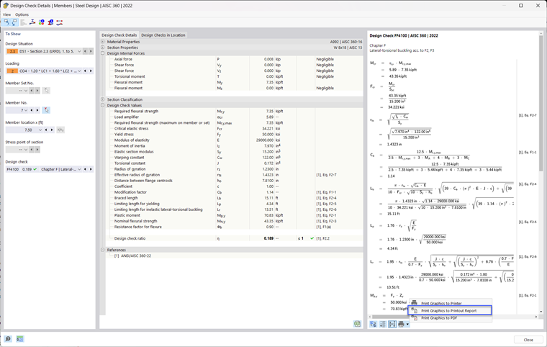Go to previous Design check
This screenshot has width=547, height=347.
click(85, 169)
